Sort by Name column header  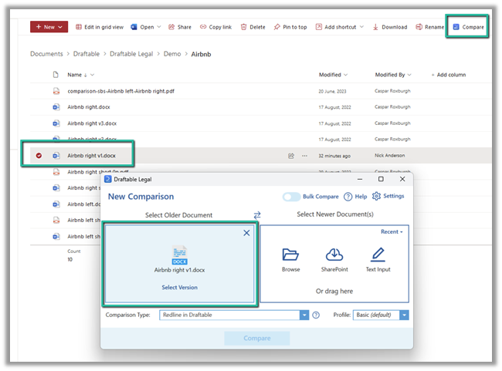(75, 75)
